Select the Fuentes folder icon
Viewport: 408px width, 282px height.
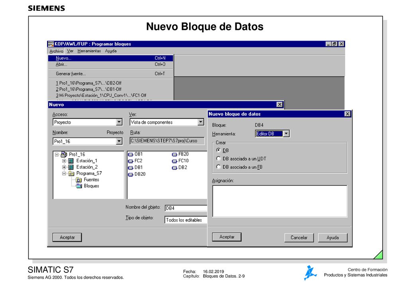[x=78, y=180]
